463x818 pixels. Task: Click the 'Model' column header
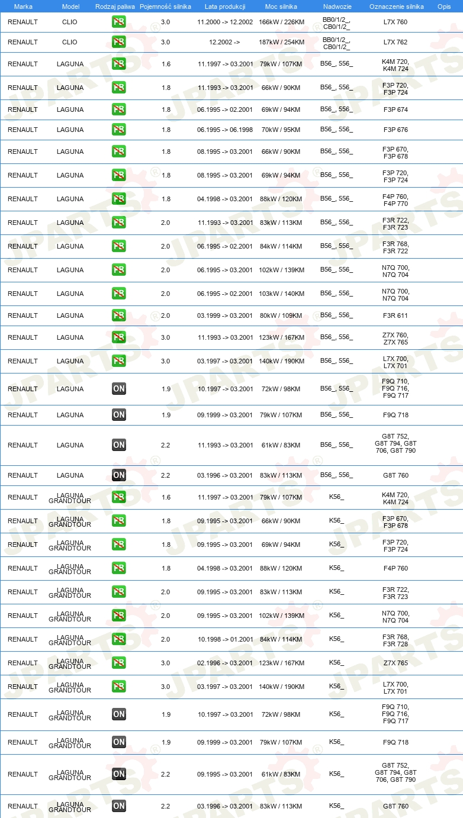(71, 6)
